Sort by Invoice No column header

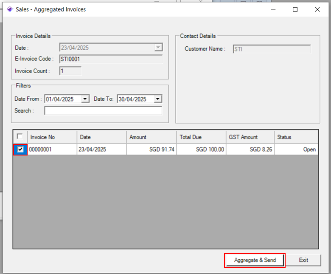tap(52, 137)
